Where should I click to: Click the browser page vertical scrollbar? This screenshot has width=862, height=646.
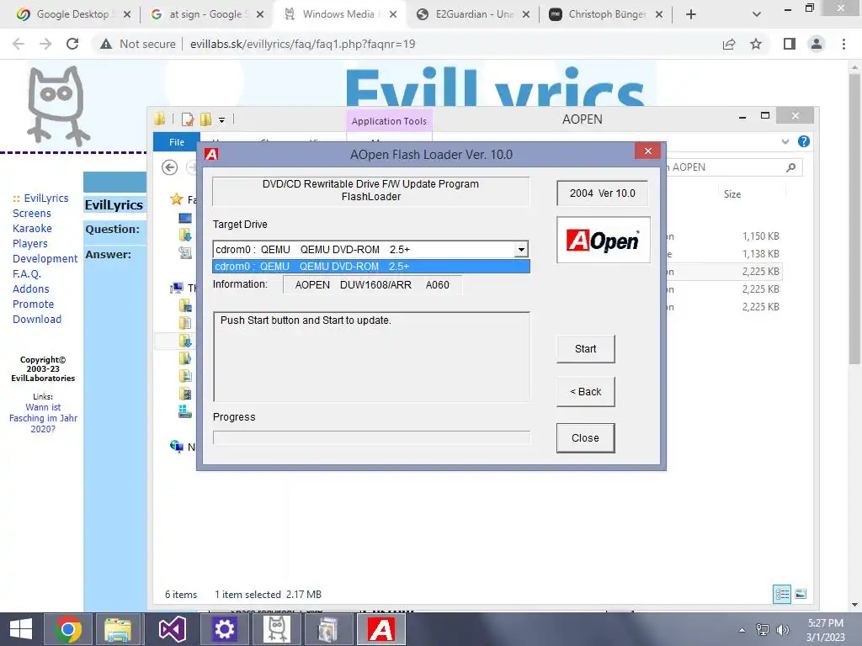[854, 220]
